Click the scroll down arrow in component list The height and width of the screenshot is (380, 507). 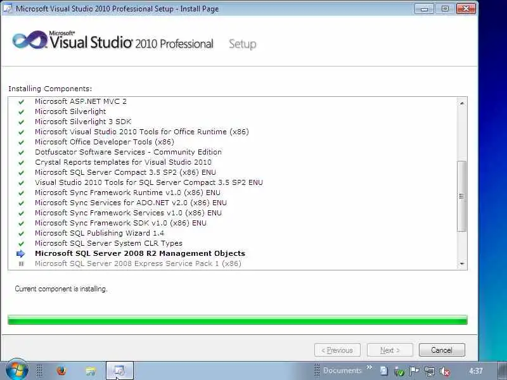(x=462, y=264)
